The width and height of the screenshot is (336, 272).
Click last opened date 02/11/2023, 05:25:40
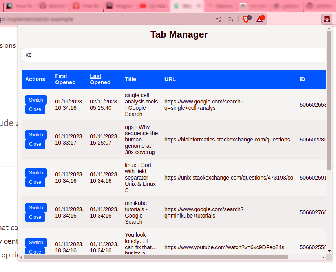(104, 105)
